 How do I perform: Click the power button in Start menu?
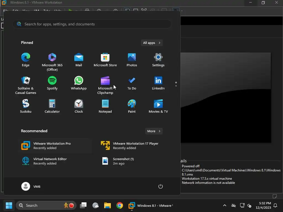[161, 186]
